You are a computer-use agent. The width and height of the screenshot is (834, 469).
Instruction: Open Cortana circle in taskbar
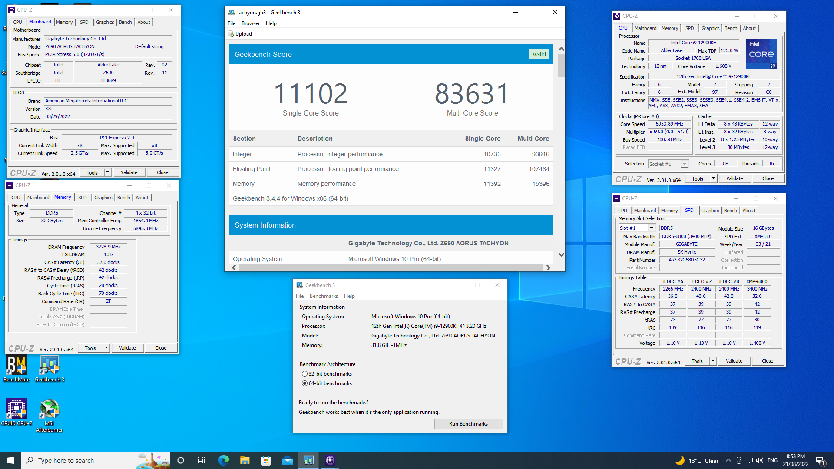click(x=181, y=460)
